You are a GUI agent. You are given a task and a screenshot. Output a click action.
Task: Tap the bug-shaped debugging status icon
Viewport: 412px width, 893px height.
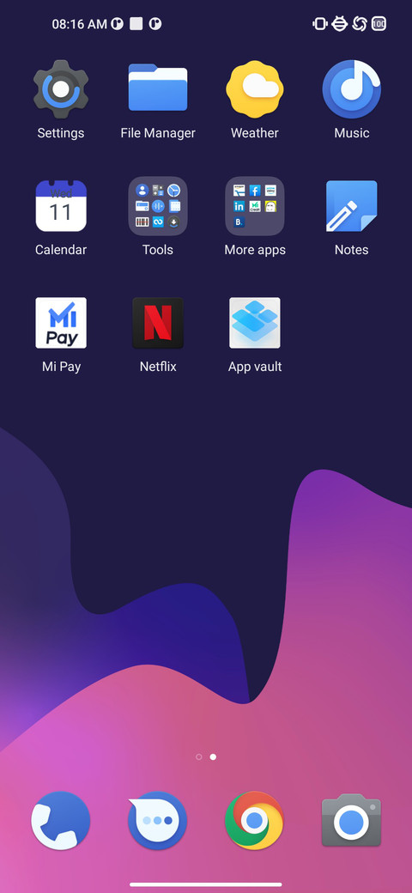340,24
